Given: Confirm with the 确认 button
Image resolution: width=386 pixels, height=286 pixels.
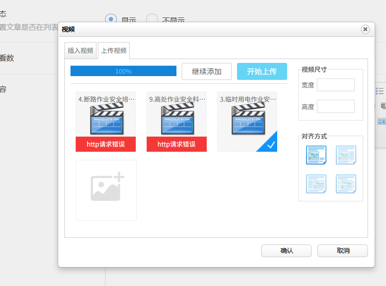Looking at the screenshot, I should tap(286, 251).
